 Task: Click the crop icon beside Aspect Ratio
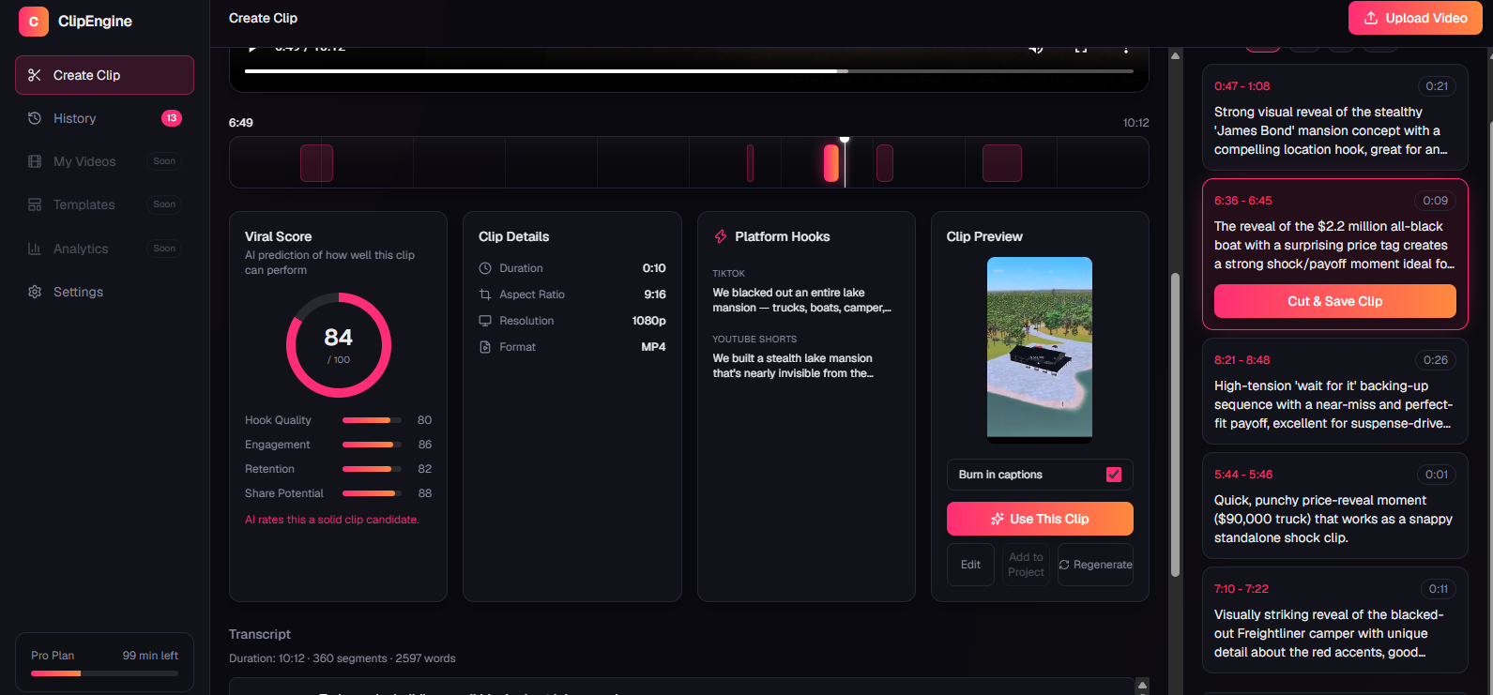click(x=485, y=295)
